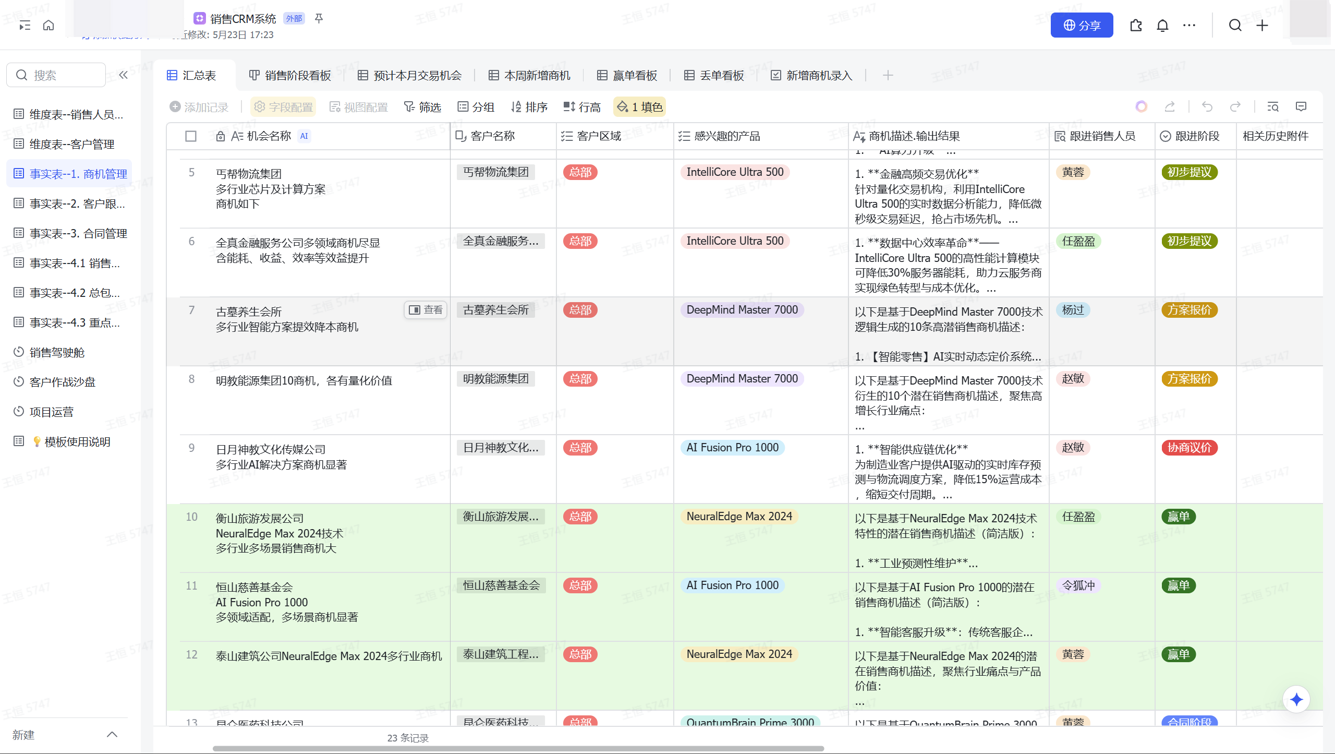Collapse the left sidebar with double chevron
The width and height of the screenshot is (1335, 754).
[124, 75]
